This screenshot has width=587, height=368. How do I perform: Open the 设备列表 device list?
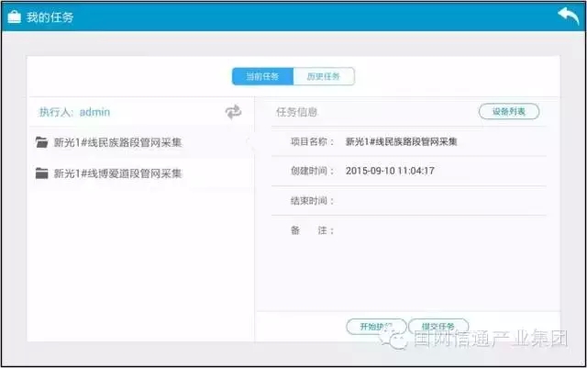coord(508,112)
